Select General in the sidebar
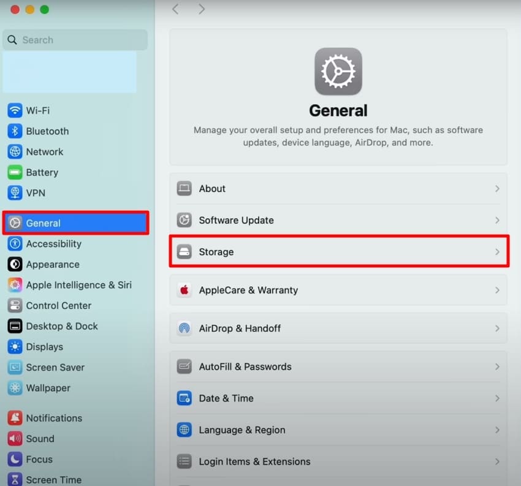The width and height of the screenshot is (521, 486). [43, 223]
